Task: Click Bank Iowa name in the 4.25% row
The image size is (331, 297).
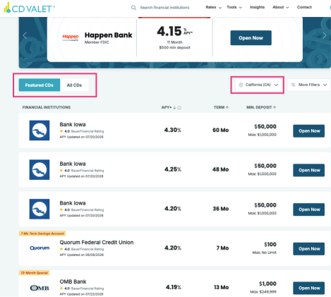Action: [73, 164]
